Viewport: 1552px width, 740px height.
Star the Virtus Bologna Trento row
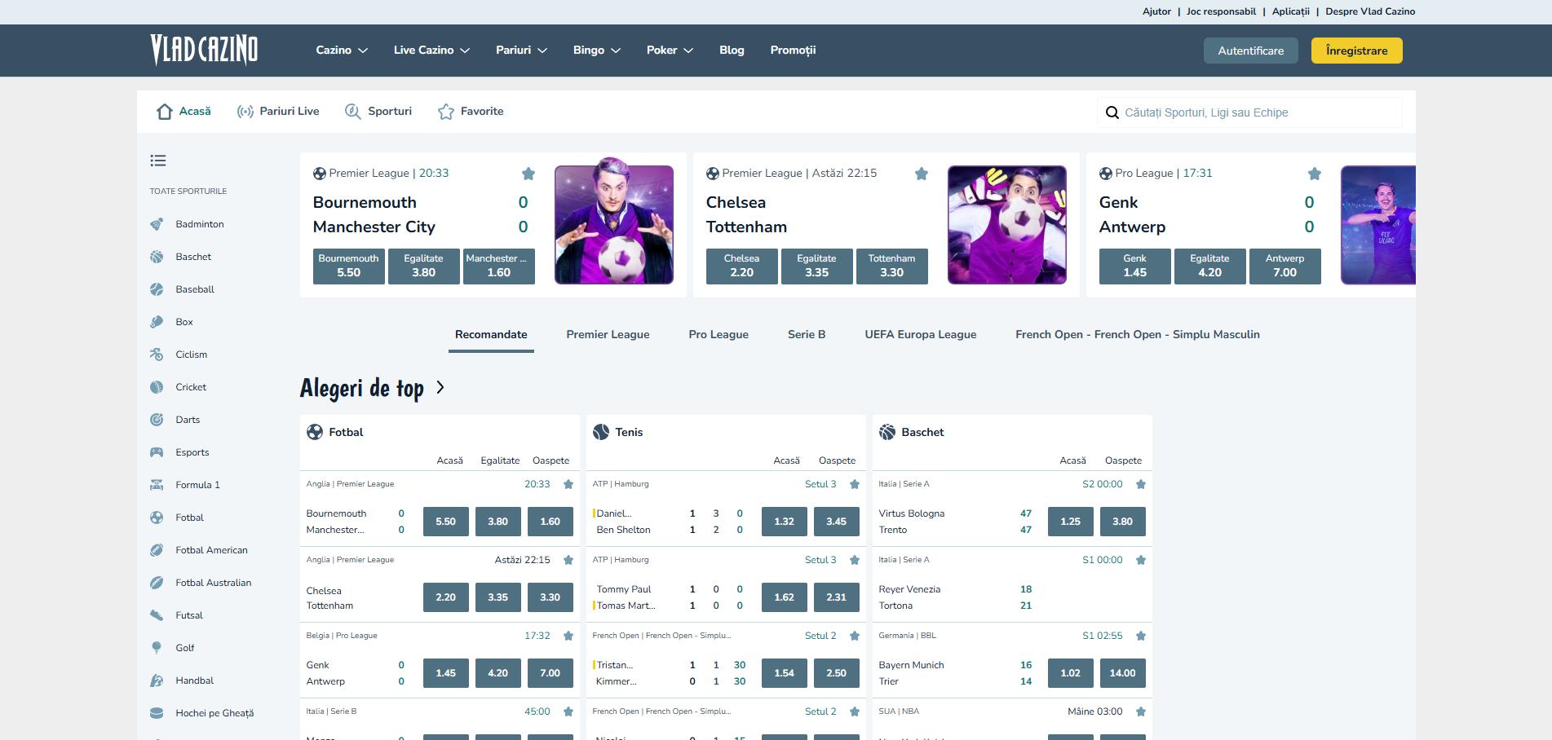tap(1141, 484)
